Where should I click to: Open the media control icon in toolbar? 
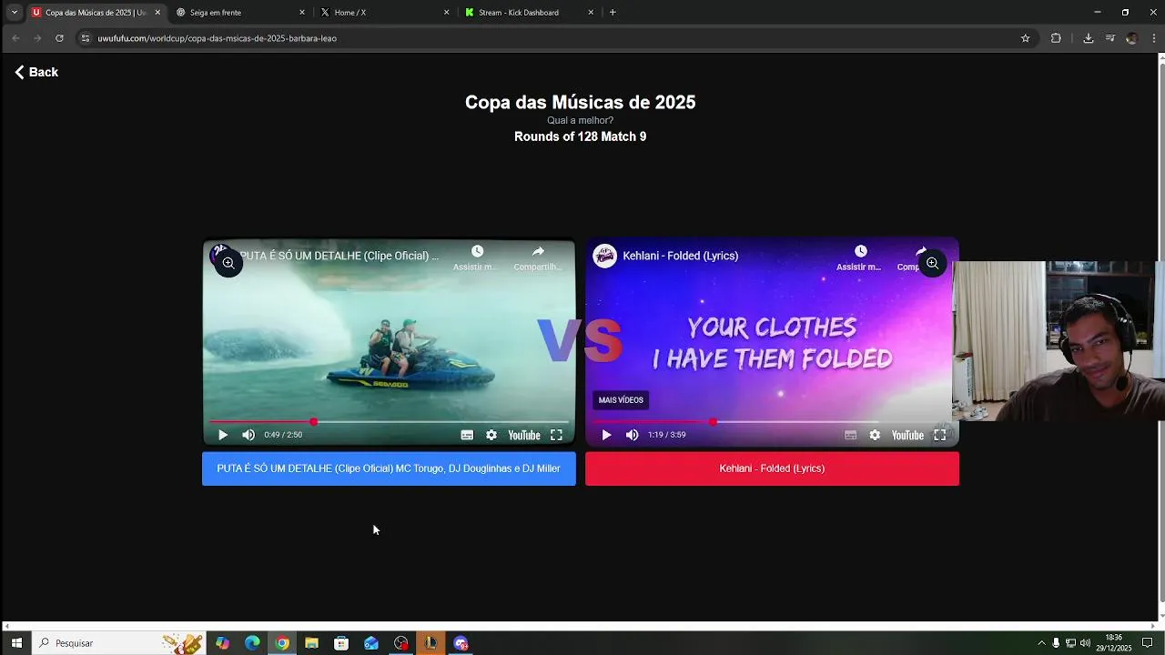pyautogui.click(x=1110, y=38)
